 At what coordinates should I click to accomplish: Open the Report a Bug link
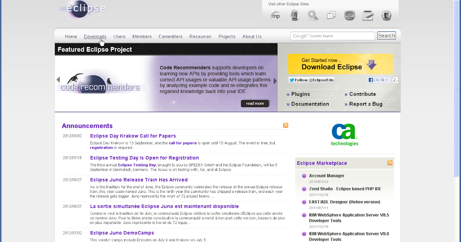click(366, 104)
